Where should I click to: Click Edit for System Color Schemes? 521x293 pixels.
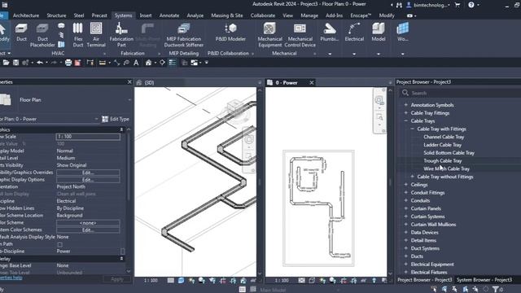point(88,230)
